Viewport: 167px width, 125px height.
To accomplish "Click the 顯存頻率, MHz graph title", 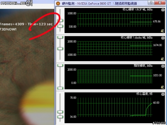I will 143,66.
